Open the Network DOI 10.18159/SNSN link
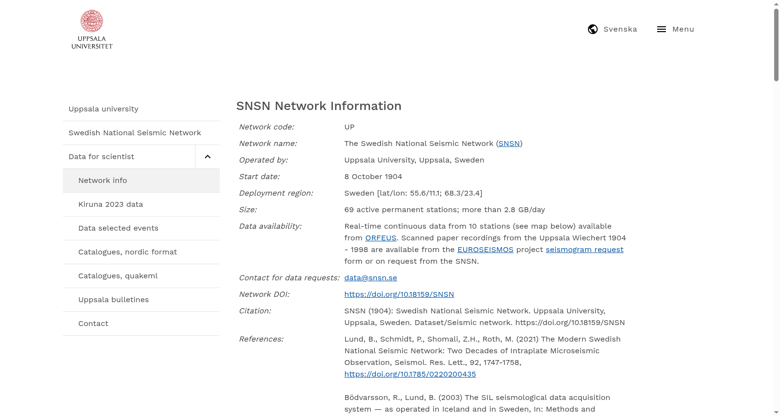The width and height of the screenshot is (780, 417). [399, 294]
